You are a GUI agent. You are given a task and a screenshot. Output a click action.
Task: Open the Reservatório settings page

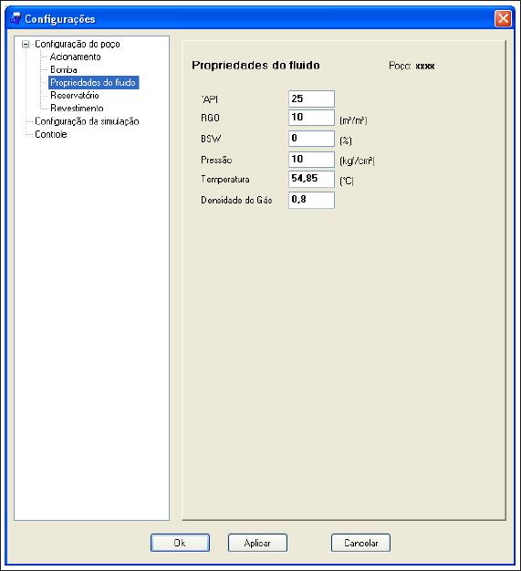75,96
